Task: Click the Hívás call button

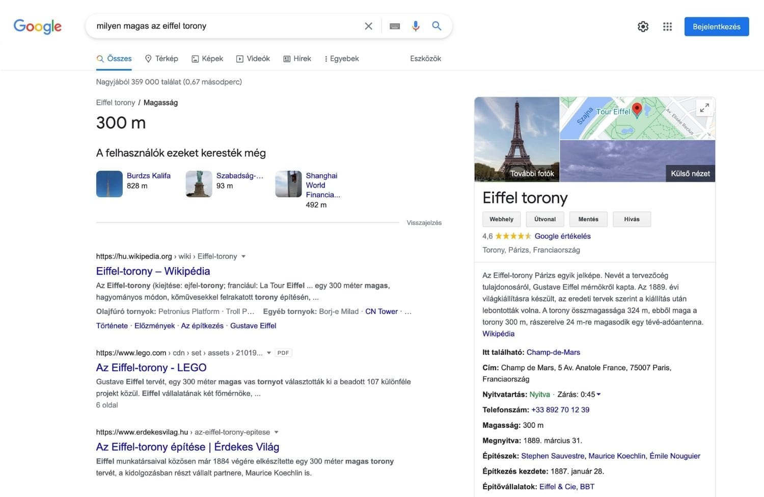Action: (x=632, y=219)
